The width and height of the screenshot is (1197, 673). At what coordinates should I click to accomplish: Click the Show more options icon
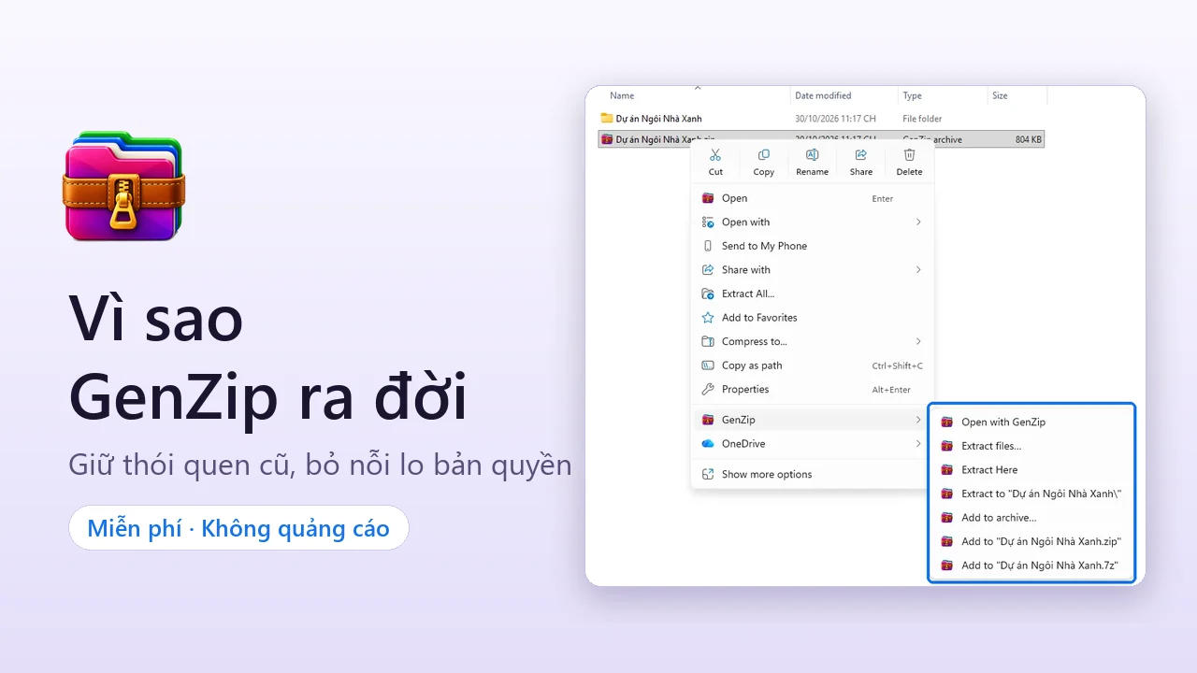(708, 474)
